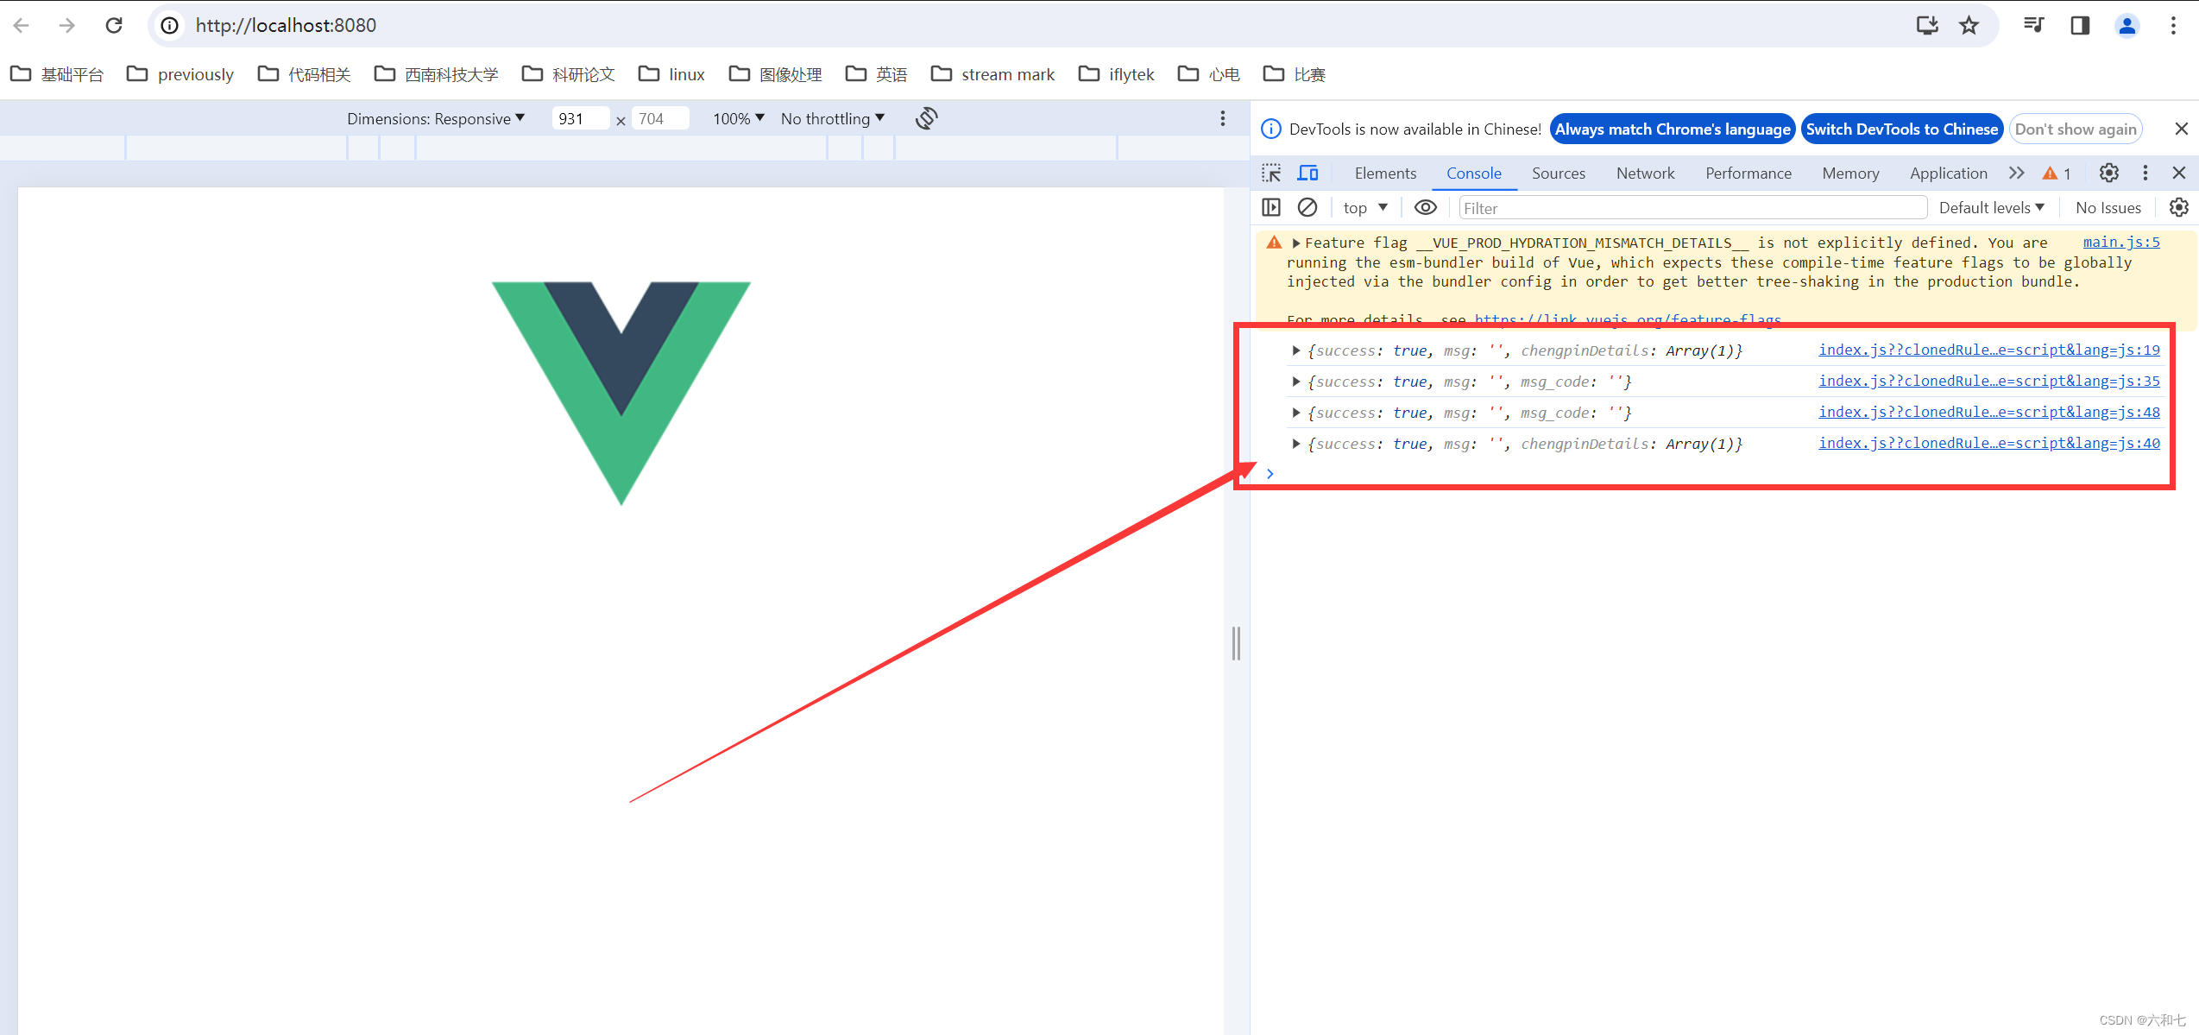Click the Performance panel icon
Image resolution: width=2199 pixels, height=1035 pixels.
click(x=1748, y=174)
